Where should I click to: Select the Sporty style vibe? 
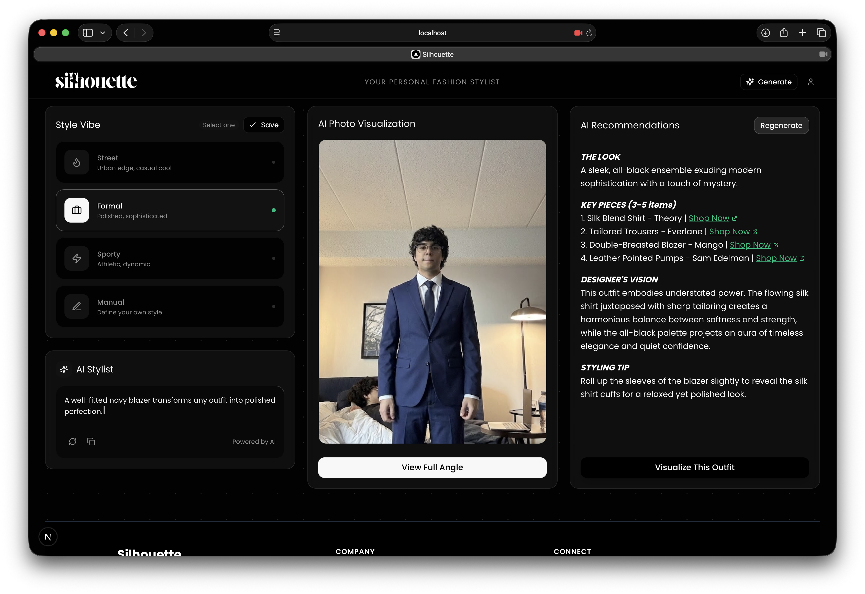point(170,258)
